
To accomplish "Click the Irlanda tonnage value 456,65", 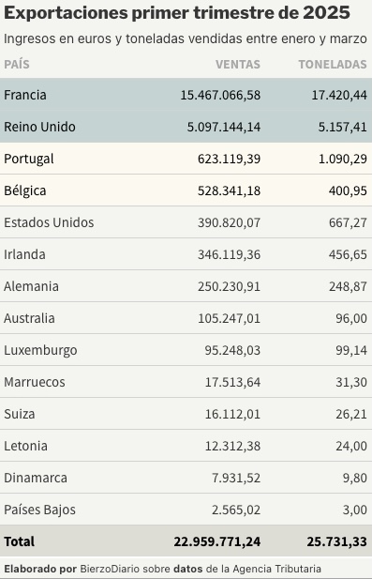I will click(x=348, y=254).
